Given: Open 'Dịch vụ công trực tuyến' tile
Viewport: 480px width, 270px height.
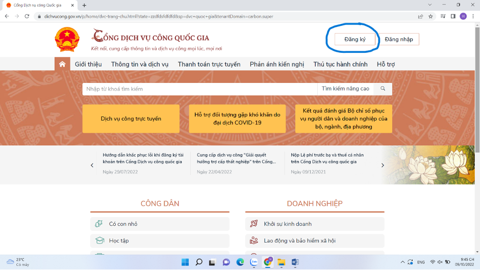Looking at the screenshot, I should click(x=131, y=118).
